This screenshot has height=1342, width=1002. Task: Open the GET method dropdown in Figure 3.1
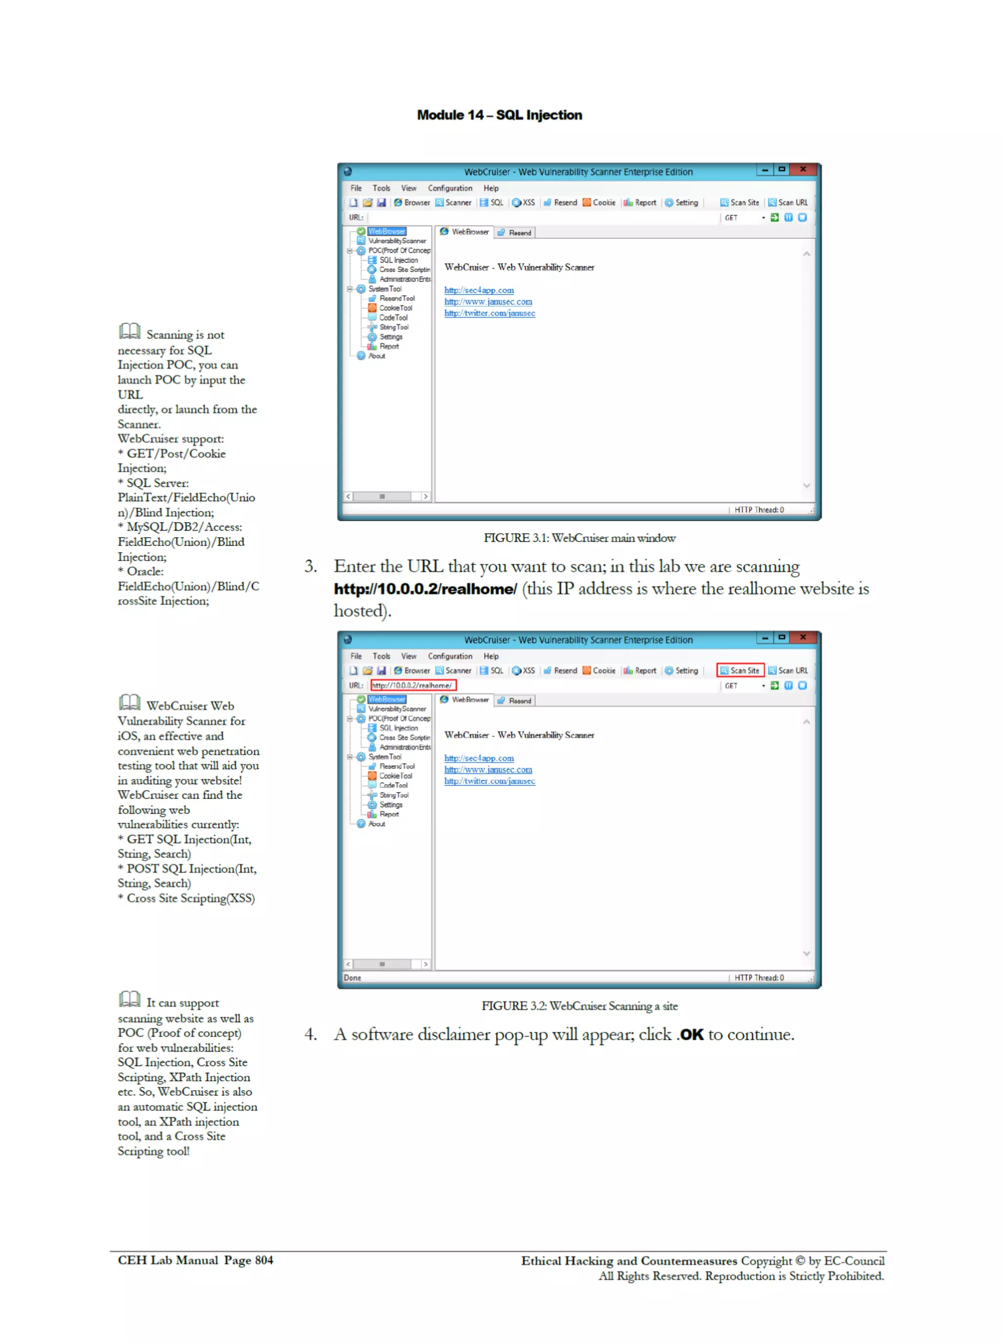(763, 218)
